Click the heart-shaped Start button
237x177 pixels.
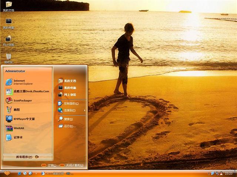tap(6, 173)
